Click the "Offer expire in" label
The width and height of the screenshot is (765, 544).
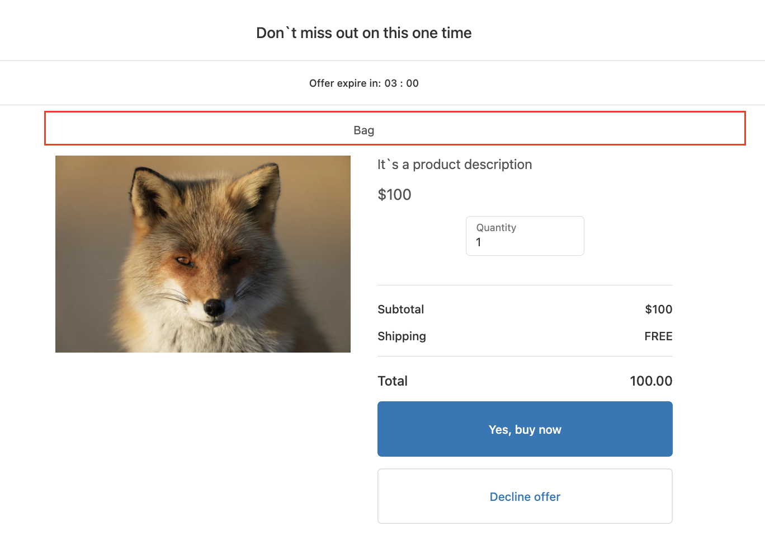click(344, 83)
